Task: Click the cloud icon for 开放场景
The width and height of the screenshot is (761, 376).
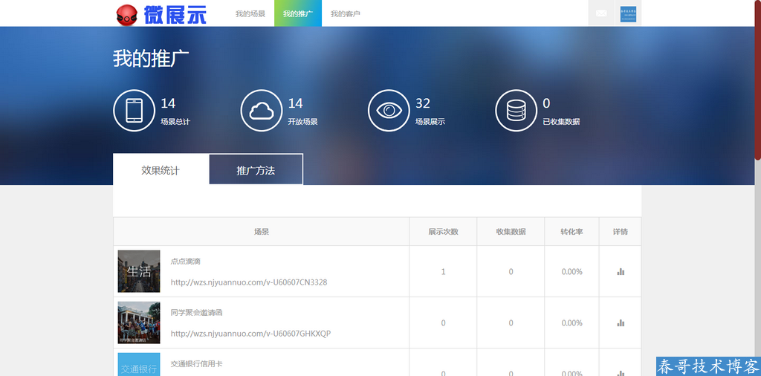Action: pos(262,111)
